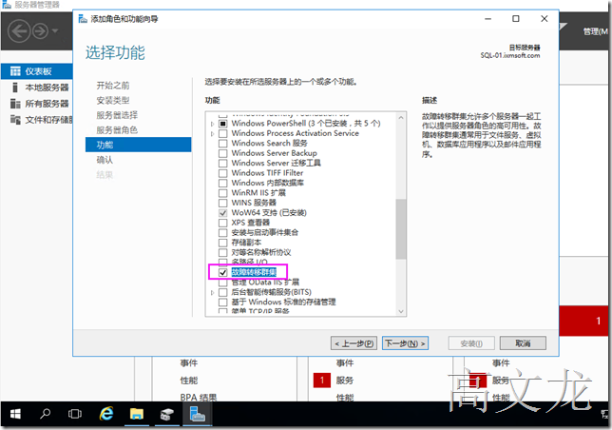
Task: Go to the 开始之前 wizard step
Action: 113,85
